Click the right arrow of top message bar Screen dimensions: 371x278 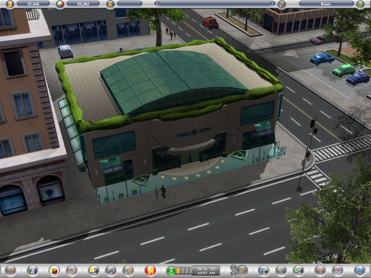click(273, 4)
